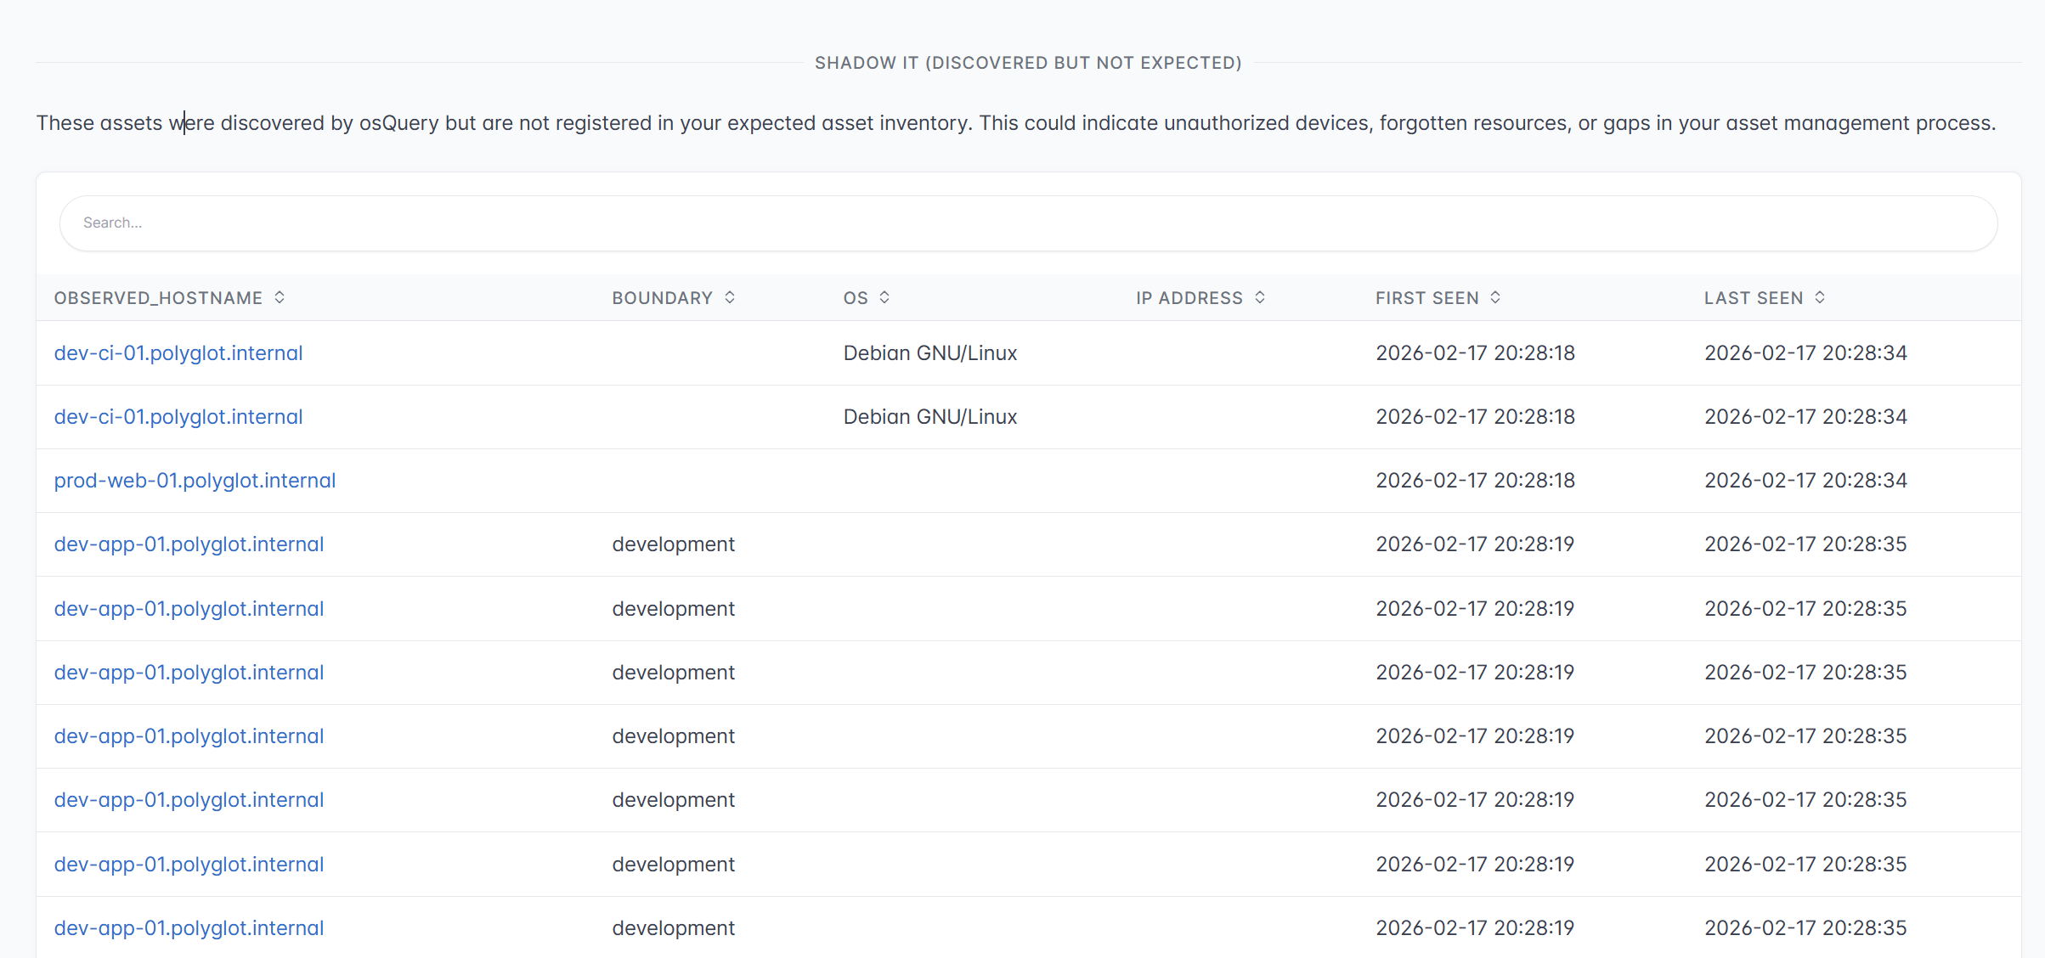
Task: Click the Search input field
Action: tap(1028, 223)
